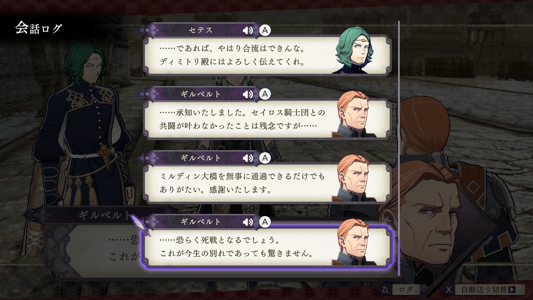Click speaker icon on first ギルベルト entry

248,95
